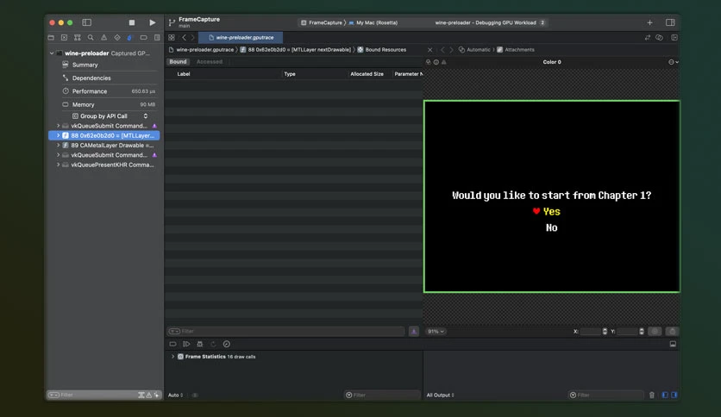Stop the running FrameCapture scheme
The image size is (721, 417).
click(132, 22)
